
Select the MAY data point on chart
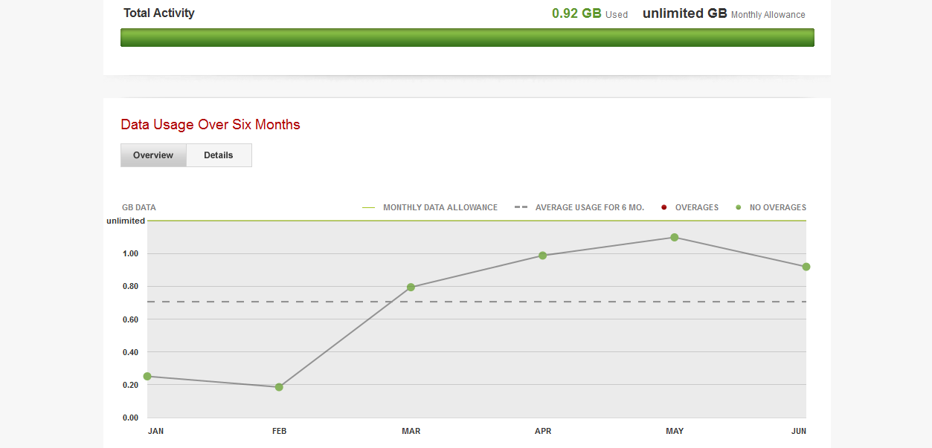click(675, 238)
